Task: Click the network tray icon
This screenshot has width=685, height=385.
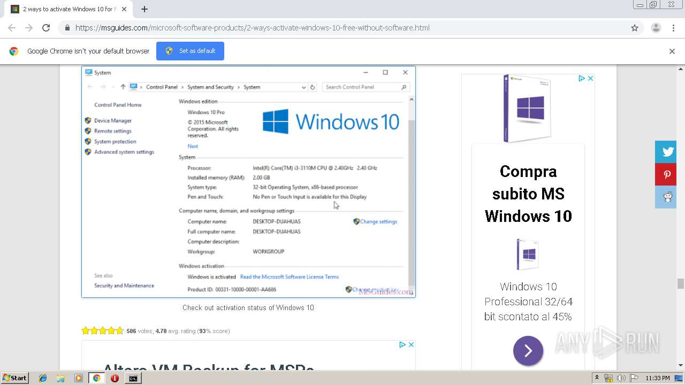Action: click(608, 378)
